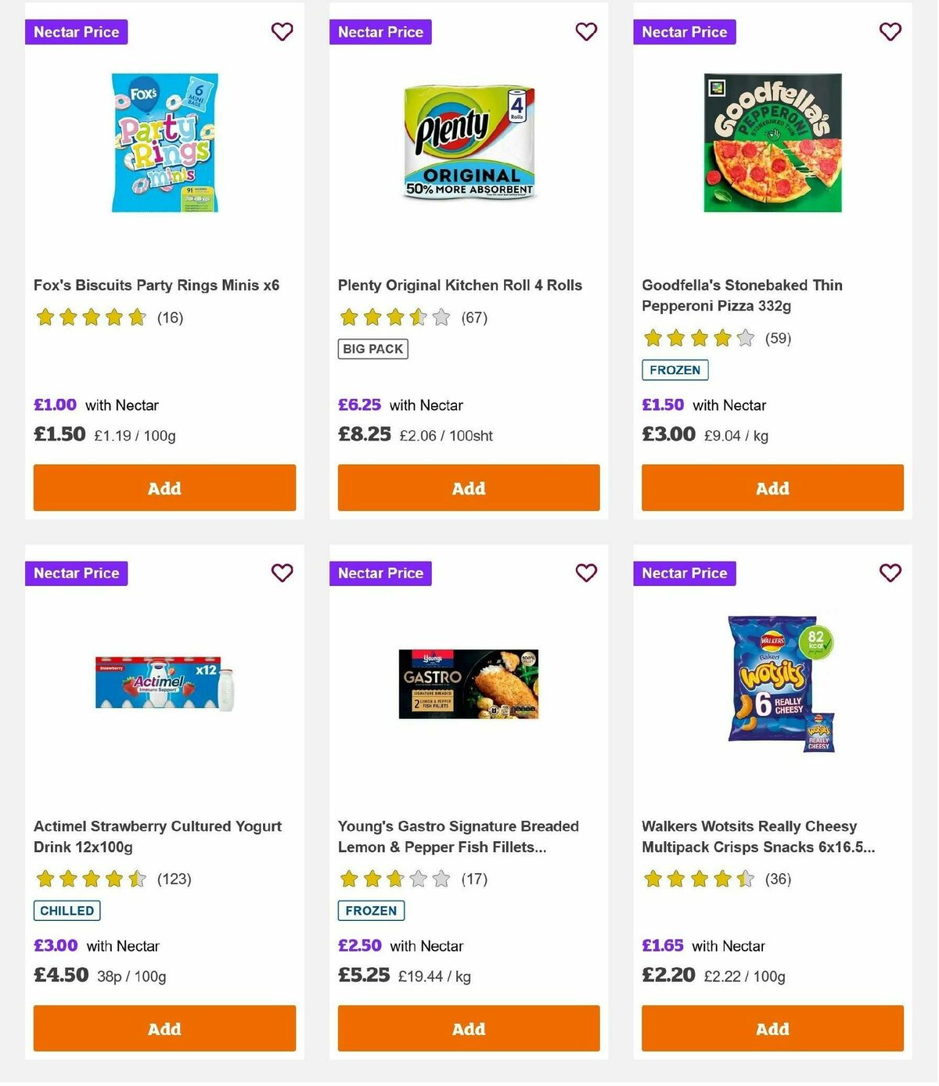The height and width of the screenshot is (1086, 939).
Task: Click the heart icon on Young's Gastro fish fillets
Action: click(x=586, y=573)
